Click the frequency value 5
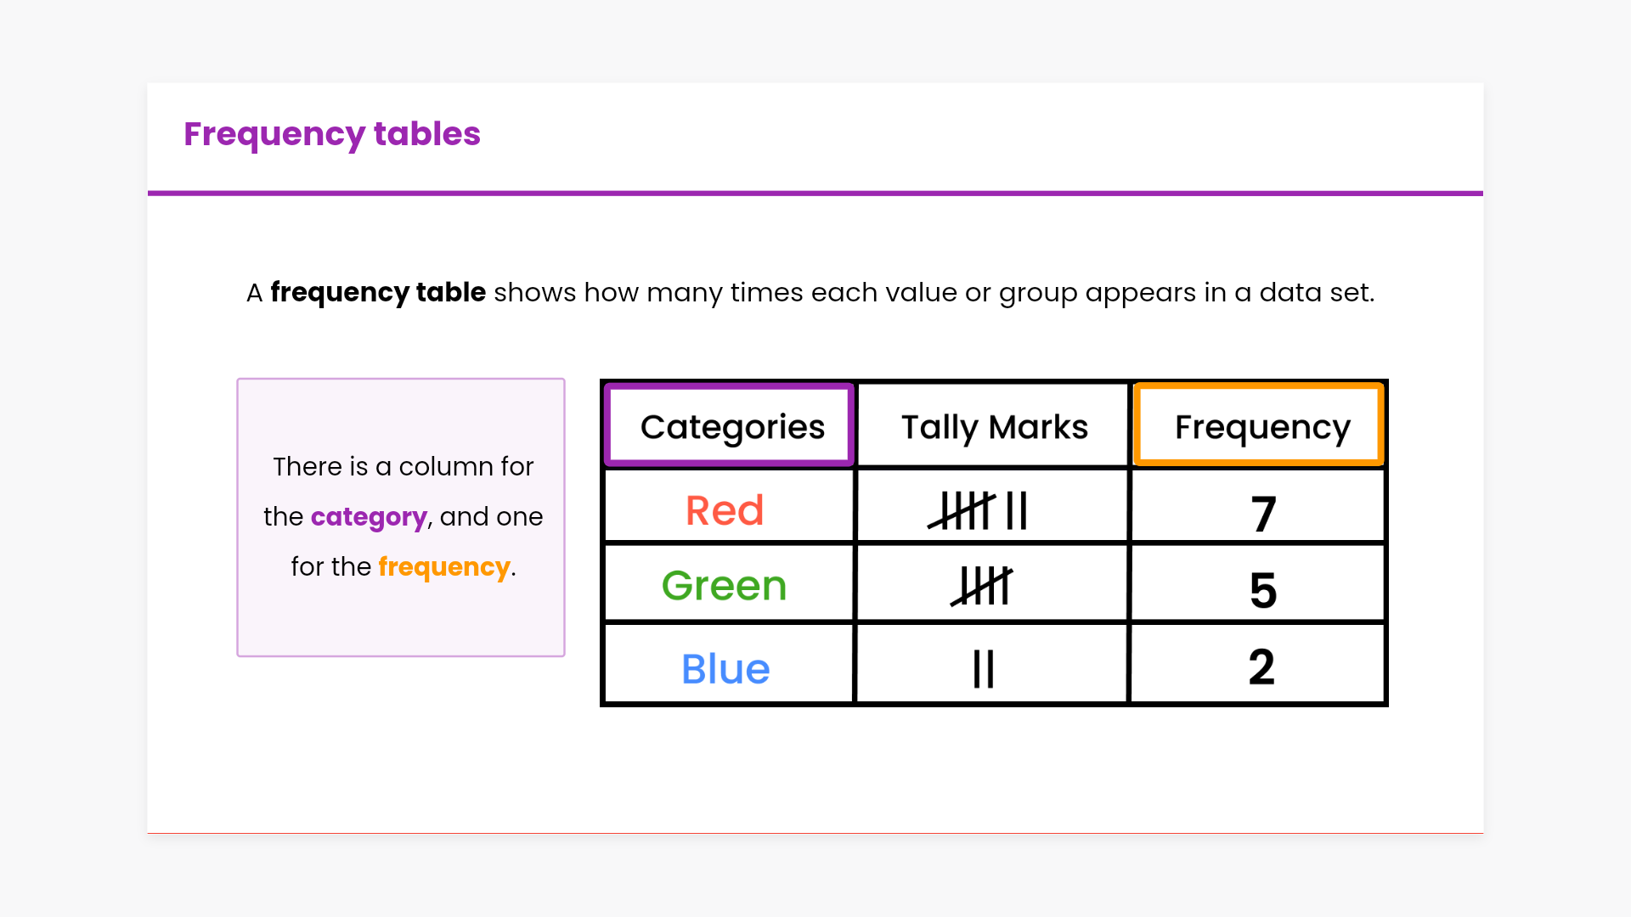The height and width of the screenshot is (917, 1631). 1263,590
